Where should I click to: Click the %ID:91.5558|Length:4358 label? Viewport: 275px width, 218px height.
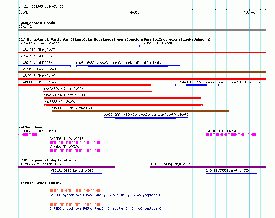[228, 170]
